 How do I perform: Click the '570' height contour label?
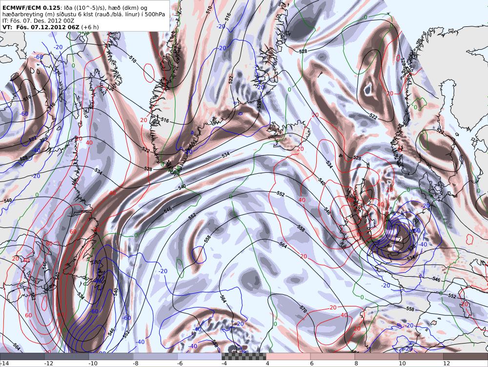304,309
